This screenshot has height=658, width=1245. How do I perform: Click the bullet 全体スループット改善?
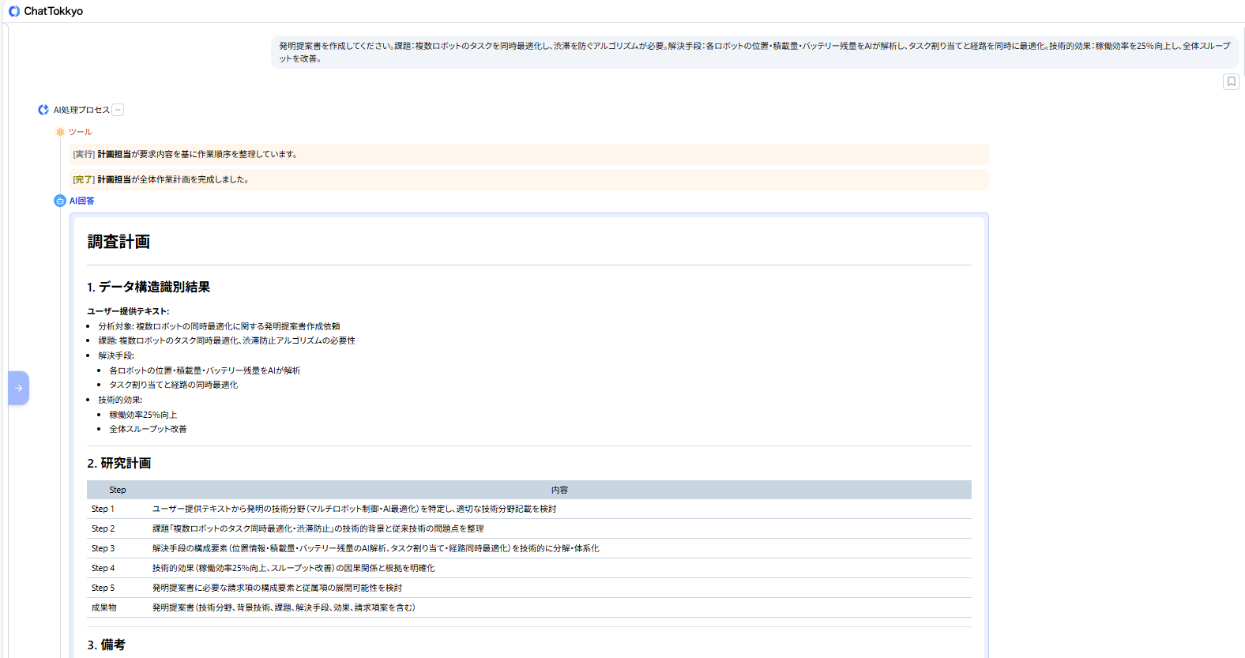click(x=148, y=429)
